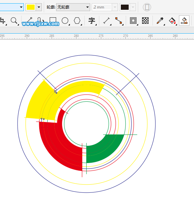Select the Connector tool
This screenshot has width=194, height=211.
119,21
